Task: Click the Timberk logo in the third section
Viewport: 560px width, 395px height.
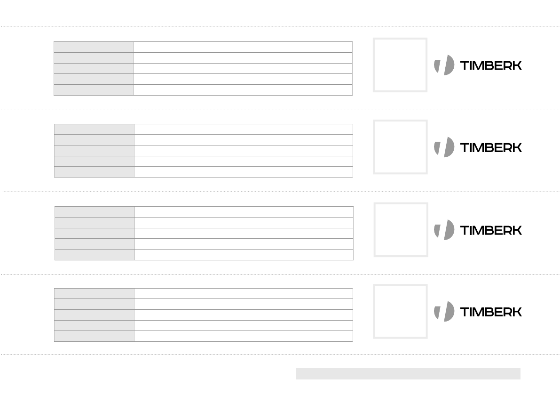Action: (477, 230)
